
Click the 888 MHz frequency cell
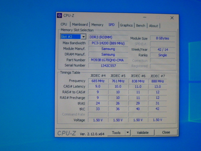pos(158,81)
